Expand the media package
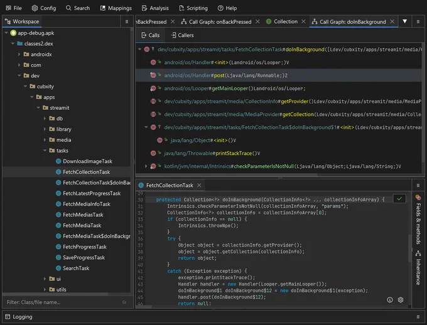This screenshot has width=427, height=325. (x=45, y=140)
